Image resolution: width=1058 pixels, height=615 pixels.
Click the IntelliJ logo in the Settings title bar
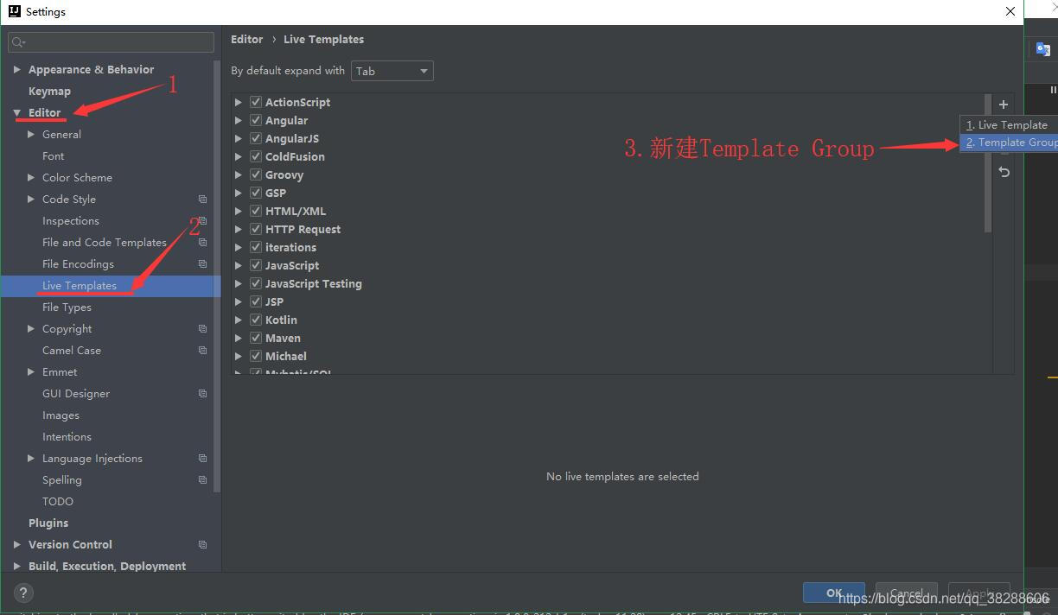[14, 11]
